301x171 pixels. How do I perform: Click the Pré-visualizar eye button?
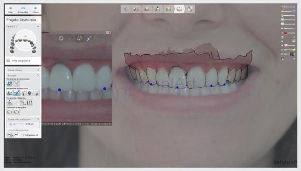[x=23, y=10]
